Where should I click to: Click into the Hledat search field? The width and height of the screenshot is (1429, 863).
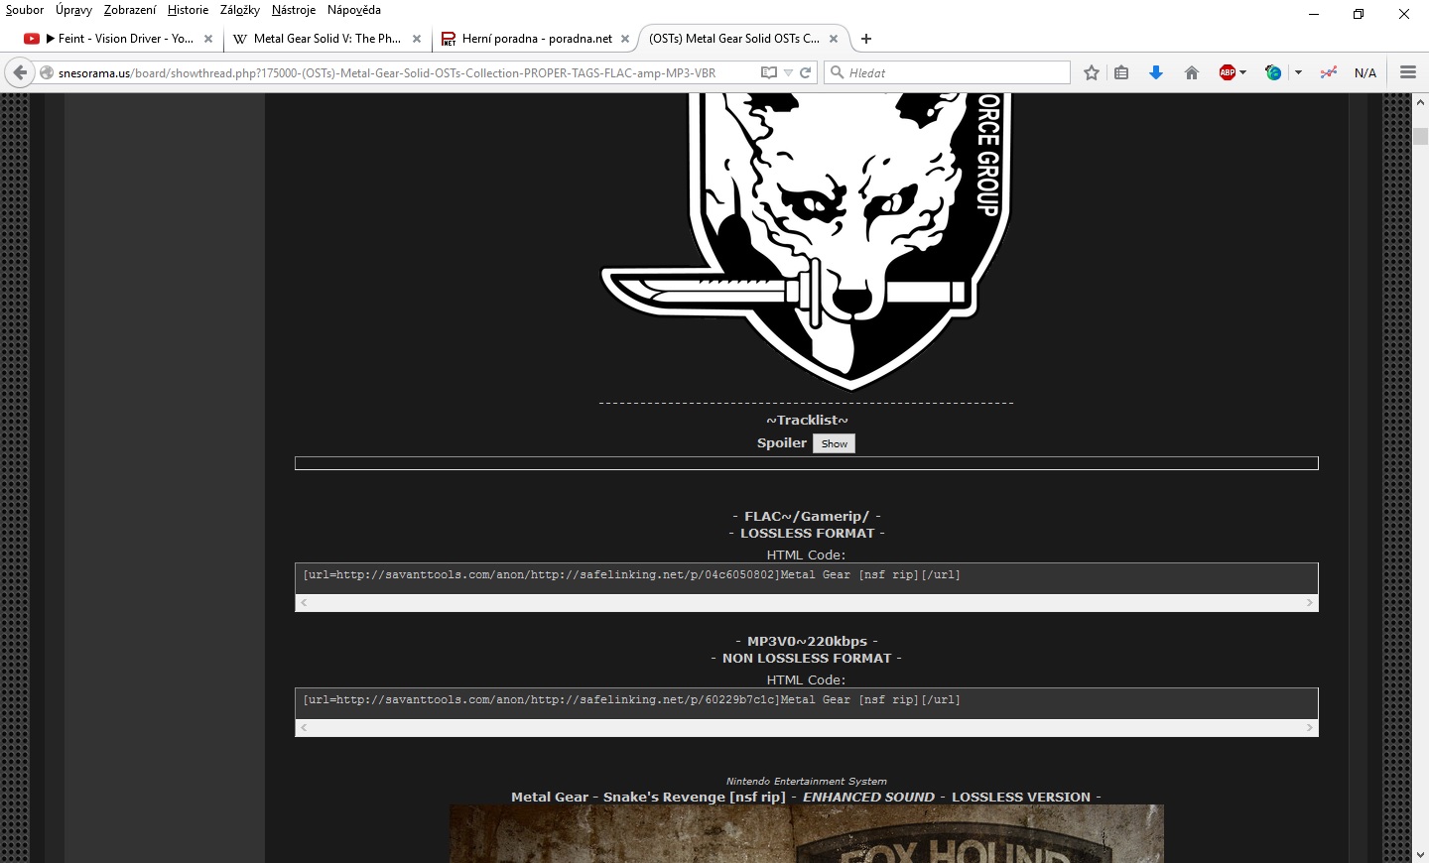948,72
